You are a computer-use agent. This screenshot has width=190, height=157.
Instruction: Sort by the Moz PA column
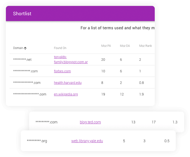(106, 46)
